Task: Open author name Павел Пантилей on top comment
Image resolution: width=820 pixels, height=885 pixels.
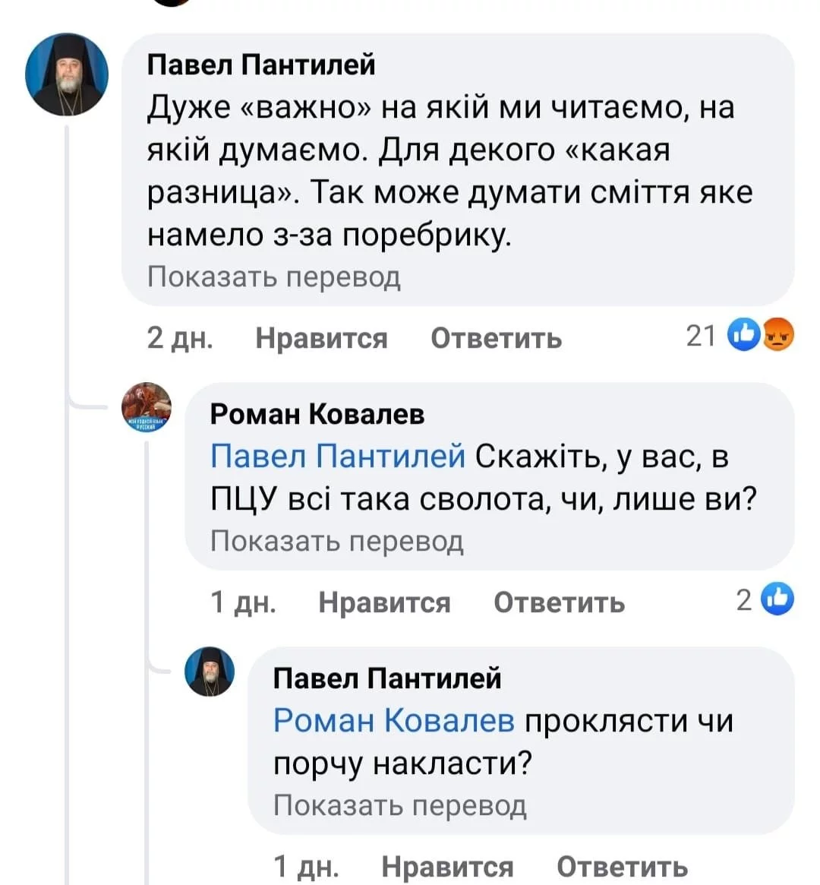Action: (260, 65)
